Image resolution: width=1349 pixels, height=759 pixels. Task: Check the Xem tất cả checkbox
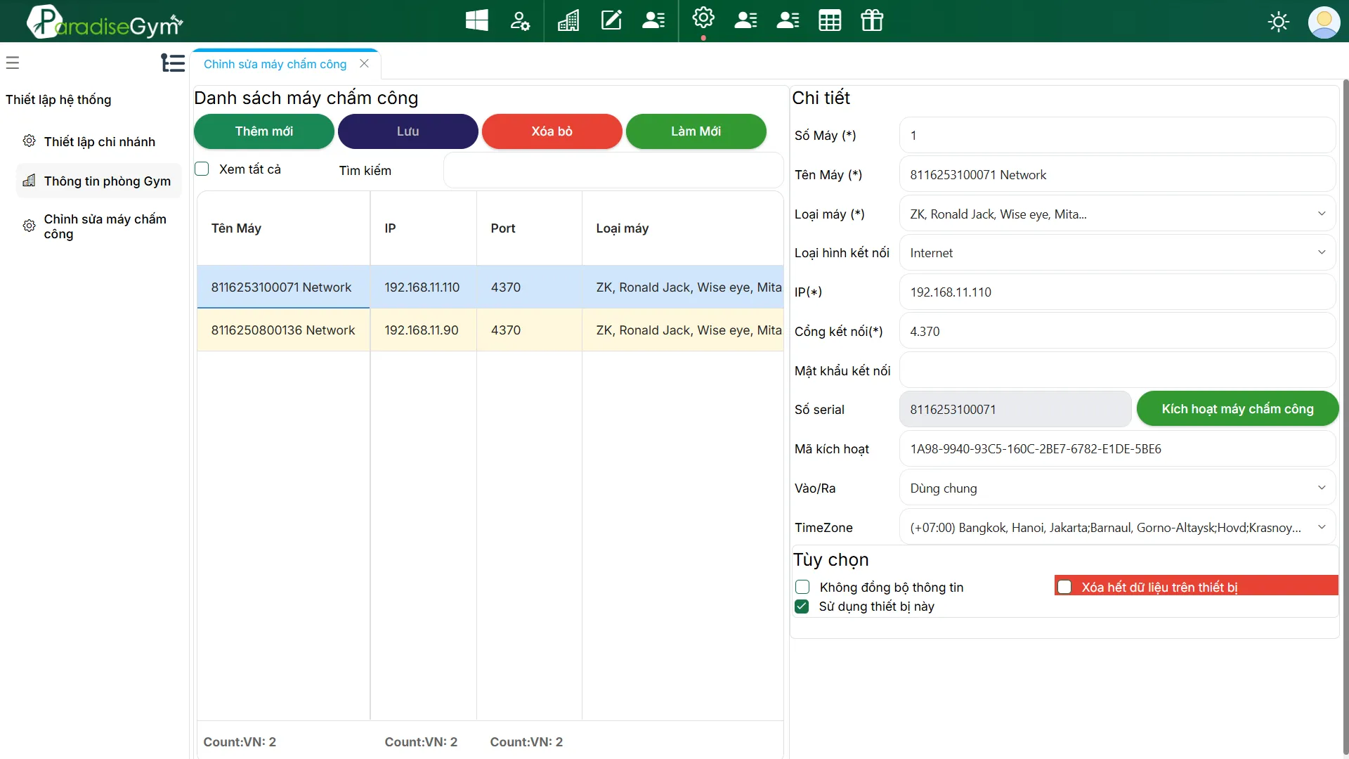click(x=202, y=169)
